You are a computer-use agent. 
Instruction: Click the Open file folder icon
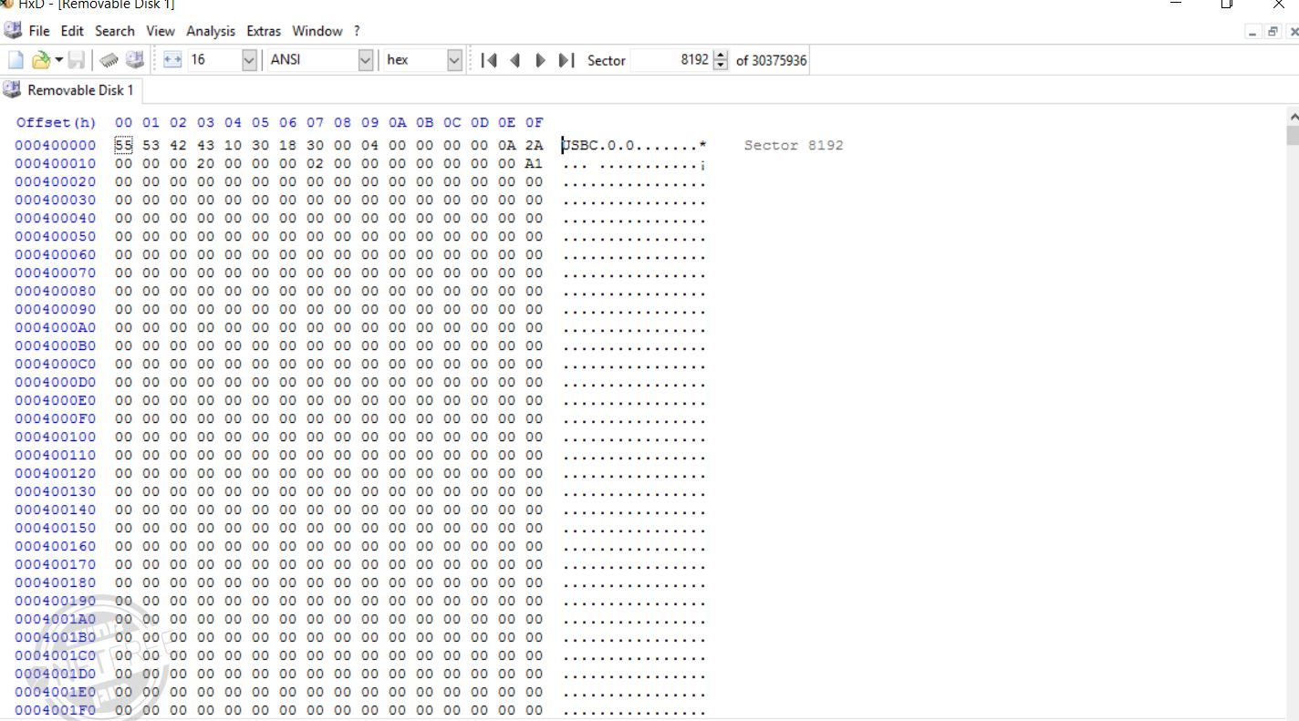coord(40,60)
